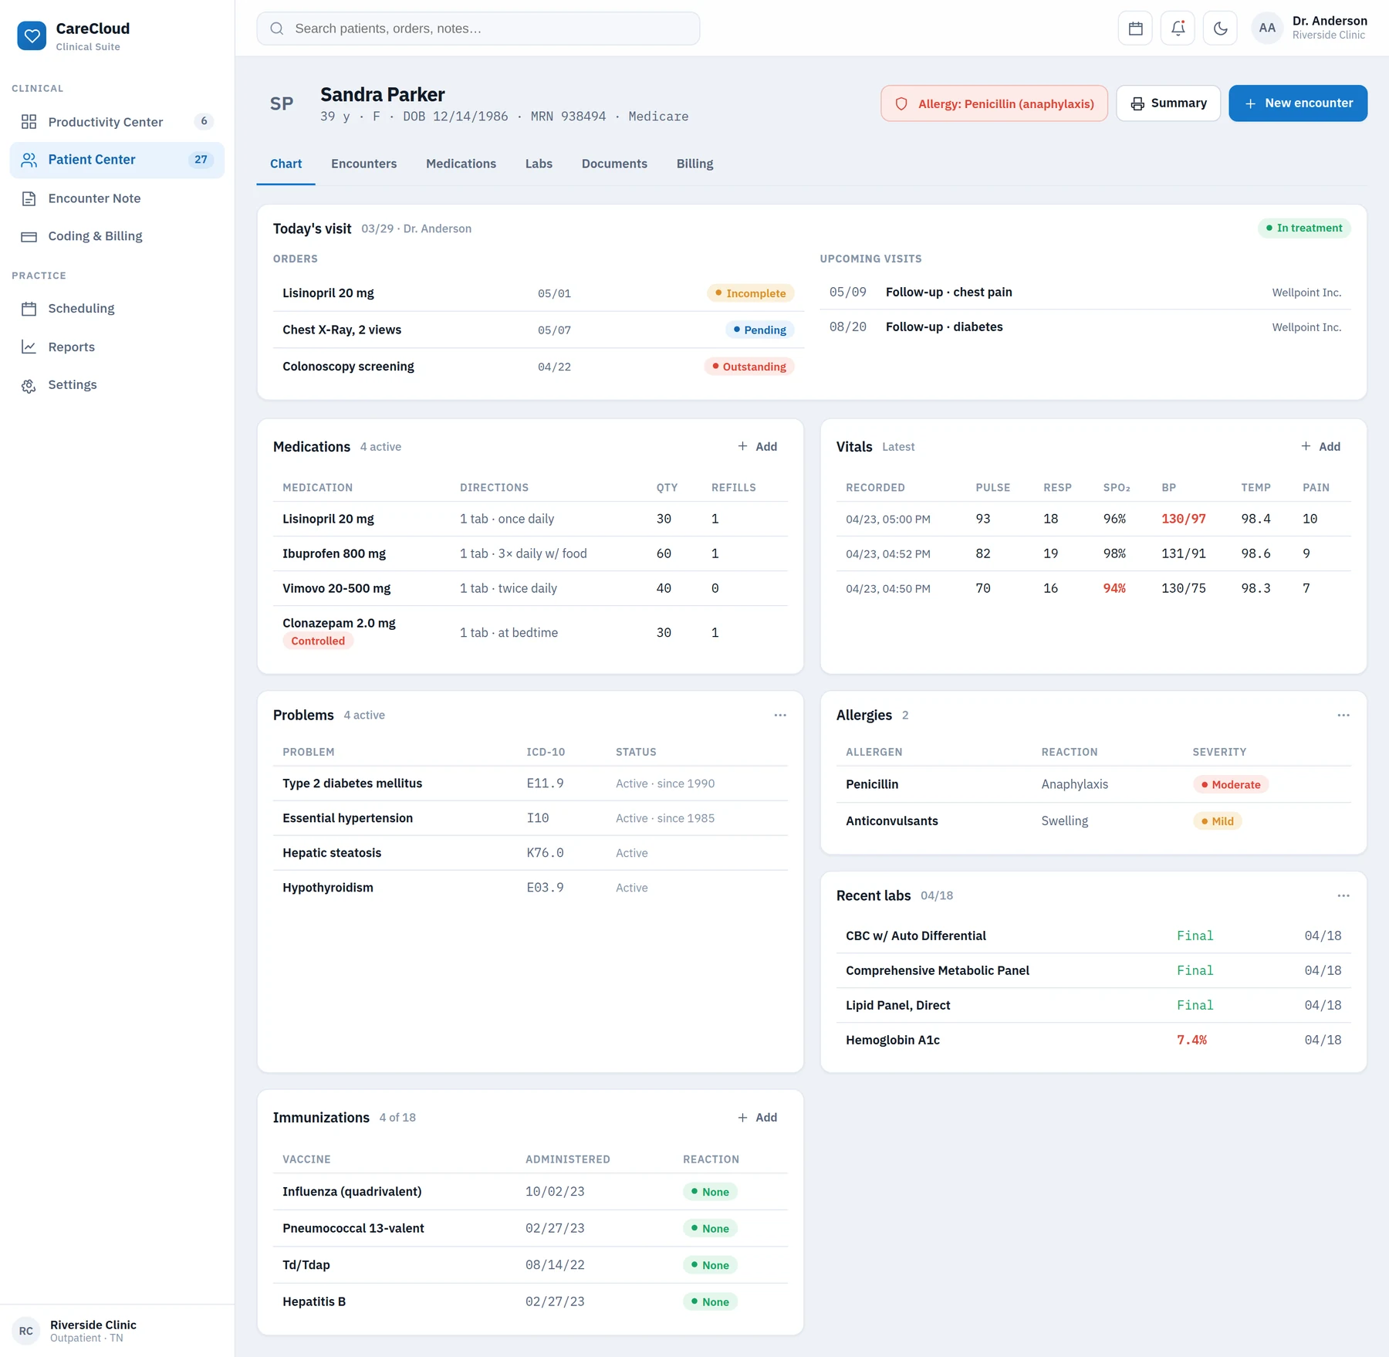Click the Incomplete status on Lisinopril order
Viewport: 1389px width, 1357px height.
(750, 293)
